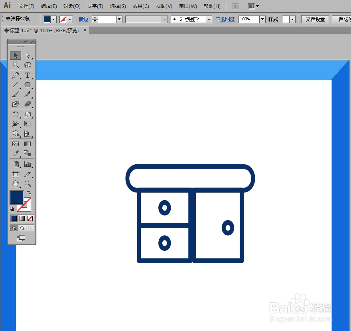Enable Draw Normal mode
This screenshot has height=331, width=351.
coord(14,228)
